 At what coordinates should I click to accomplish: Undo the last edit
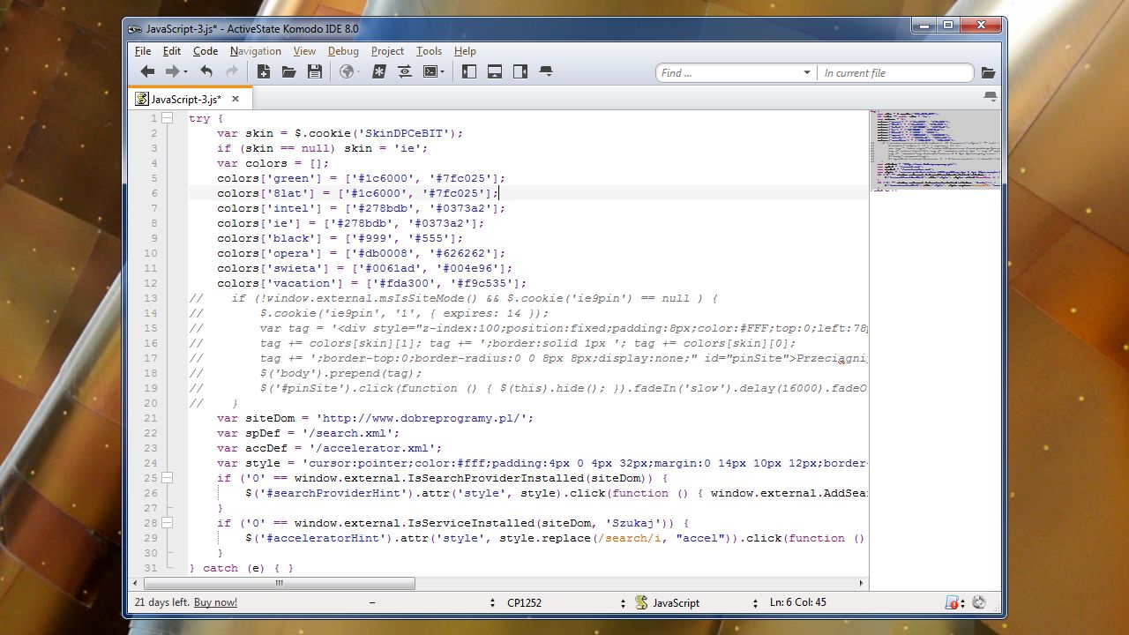[206, 72]
